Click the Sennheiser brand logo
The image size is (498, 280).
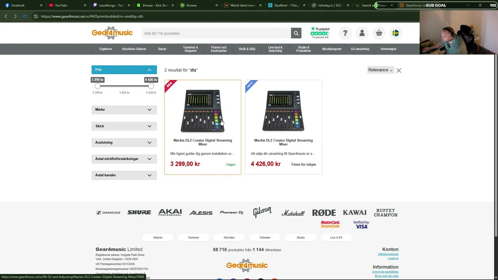click(108, 213)
